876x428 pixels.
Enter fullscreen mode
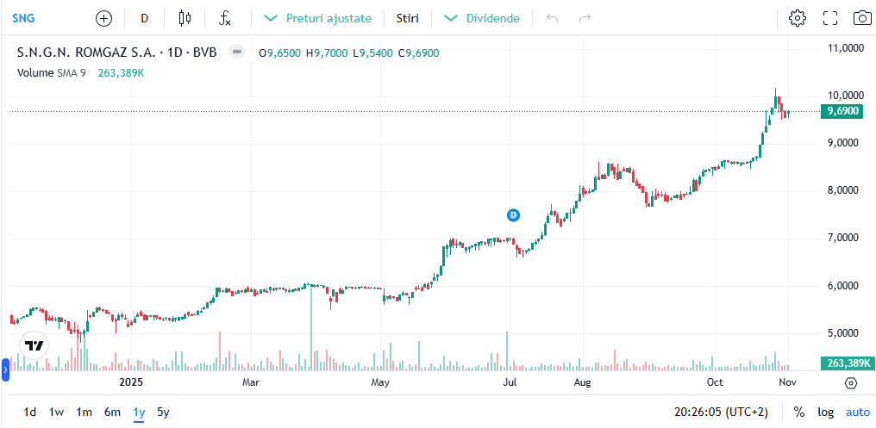pyautogui.click(x=830, y=18)
